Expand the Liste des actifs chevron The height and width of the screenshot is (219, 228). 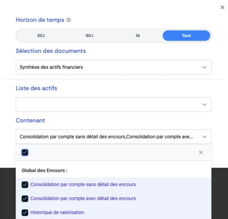[204, 104]
